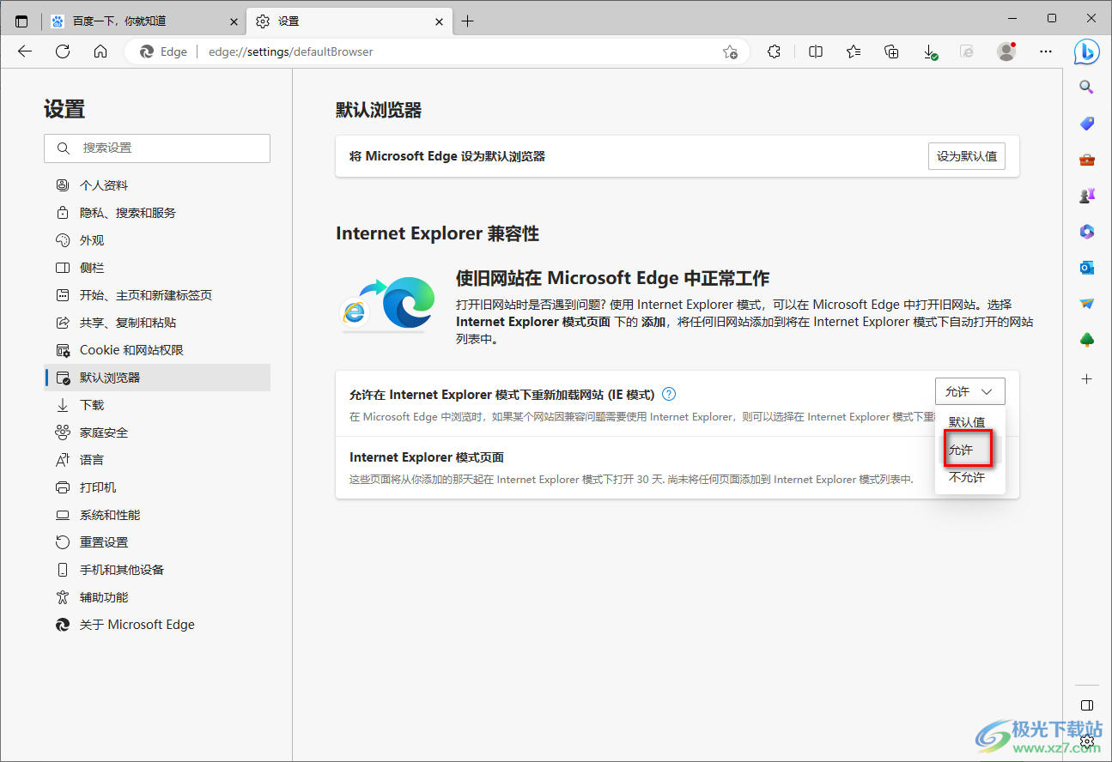This screenshot has width=1112, height=762.
Task: Open sidebar games chess icon
Action: pyautogui.click(x=1087, y=196)
